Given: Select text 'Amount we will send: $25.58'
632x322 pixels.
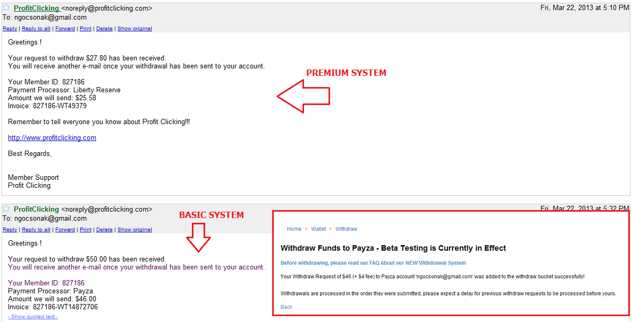Looking at the screenshot, I should [52, 98].
